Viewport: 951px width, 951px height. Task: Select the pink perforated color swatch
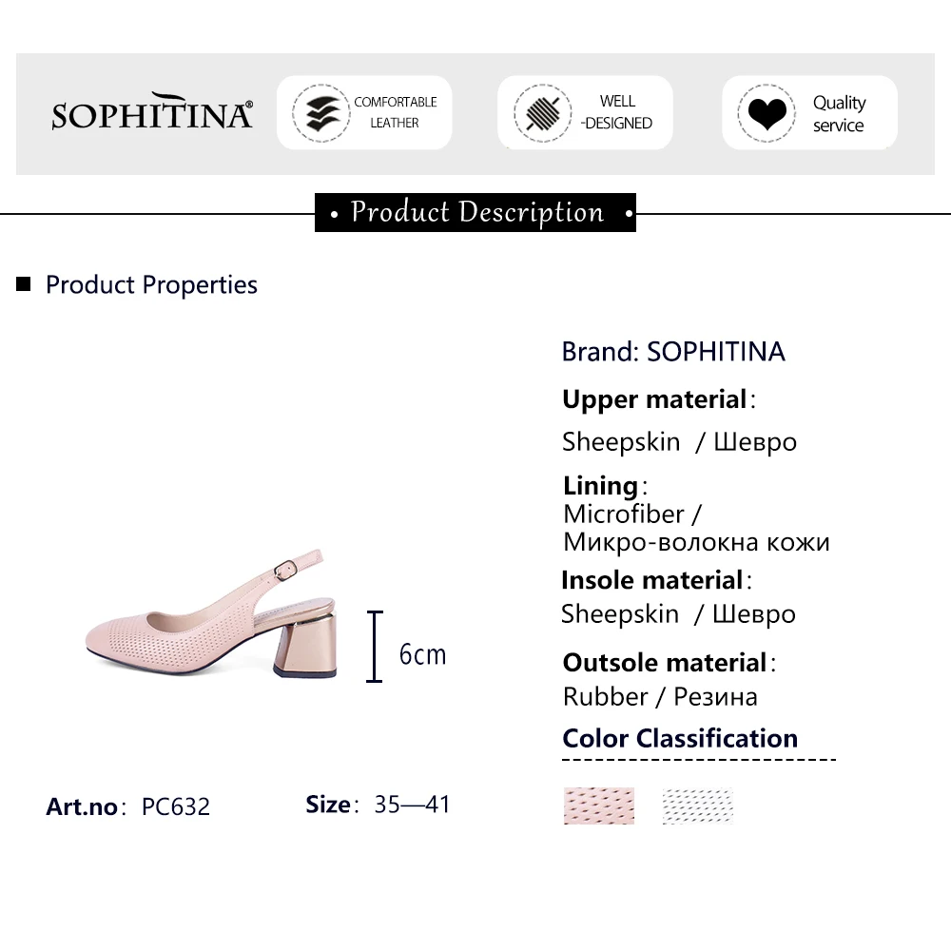(x=598, y=805)
